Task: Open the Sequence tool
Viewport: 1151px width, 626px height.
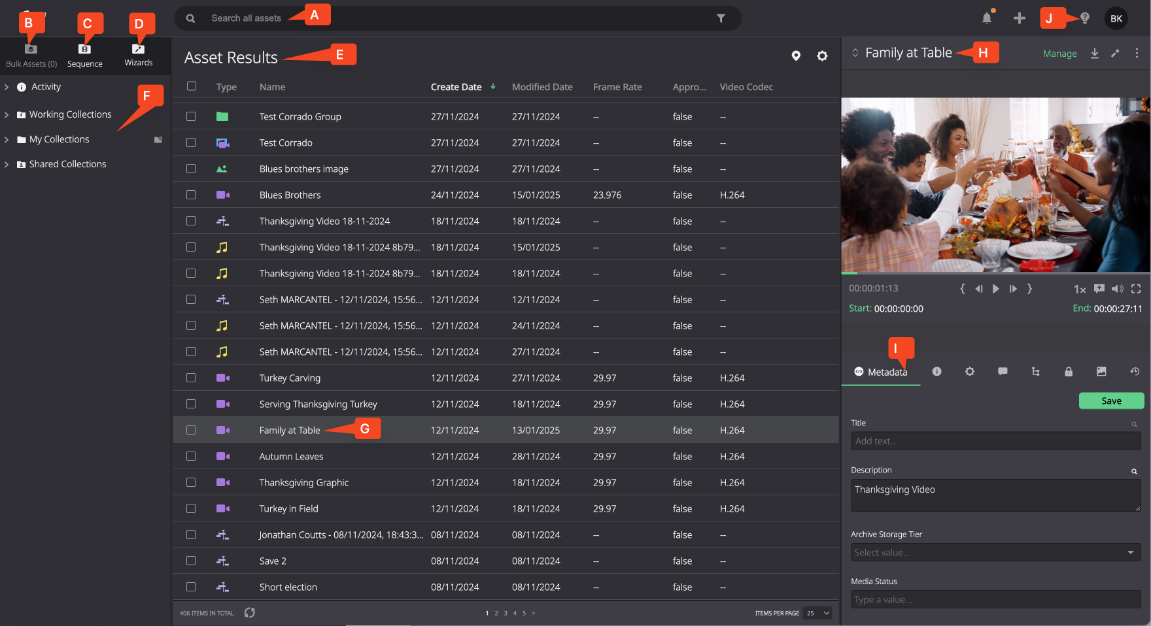Action: pyautogui.click(x=85, y=56)
